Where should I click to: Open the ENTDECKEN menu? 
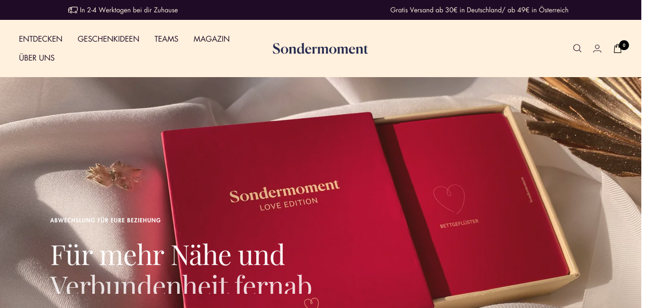click(41, 39)
